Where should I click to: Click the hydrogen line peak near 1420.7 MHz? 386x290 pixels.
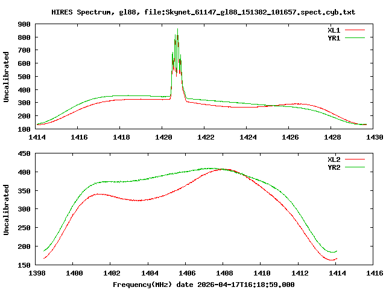click(177, 29)
